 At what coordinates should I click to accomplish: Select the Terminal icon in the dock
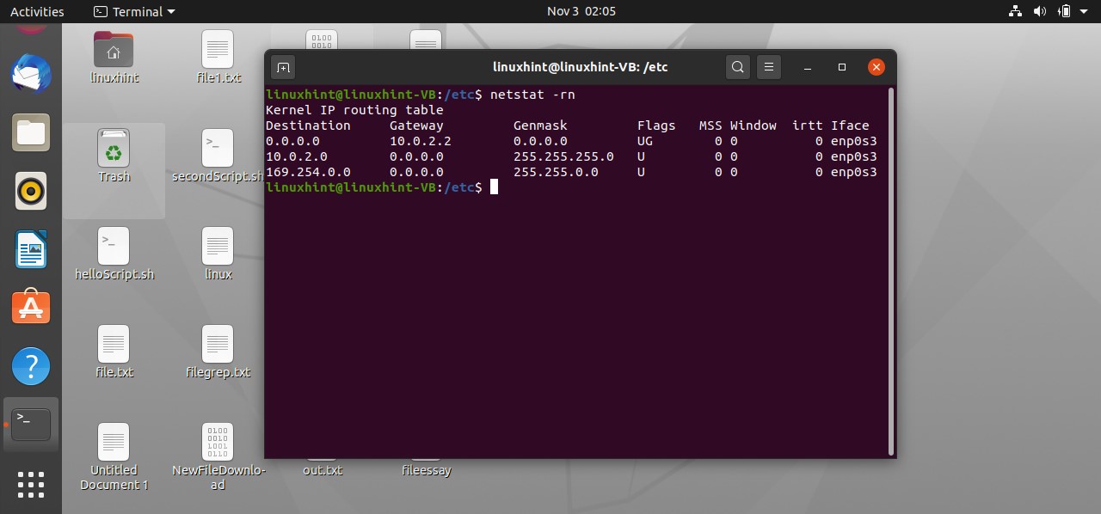coord(31,425)
